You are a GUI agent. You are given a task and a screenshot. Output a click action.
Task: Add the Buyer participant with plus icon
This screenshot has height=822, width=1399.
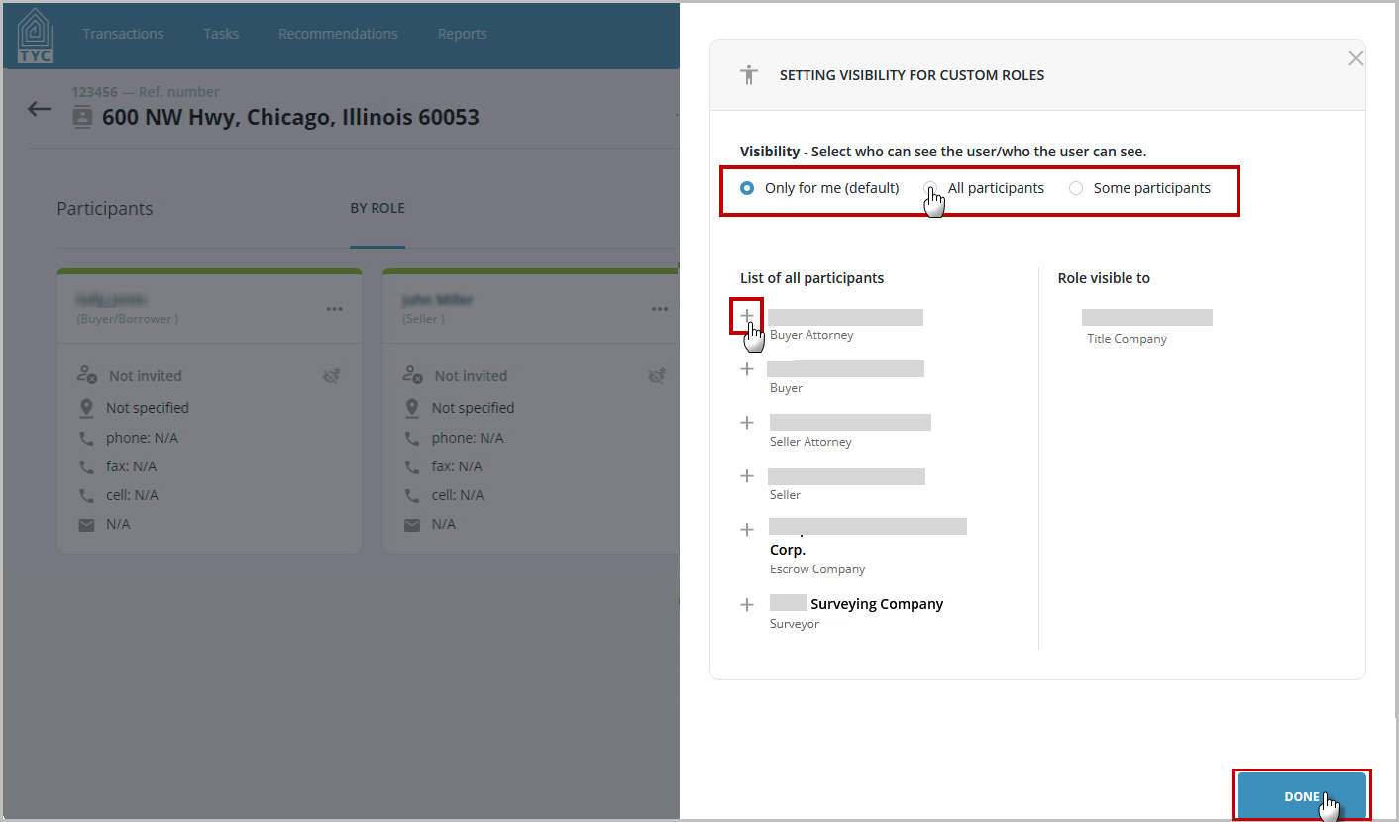point(747,369)
